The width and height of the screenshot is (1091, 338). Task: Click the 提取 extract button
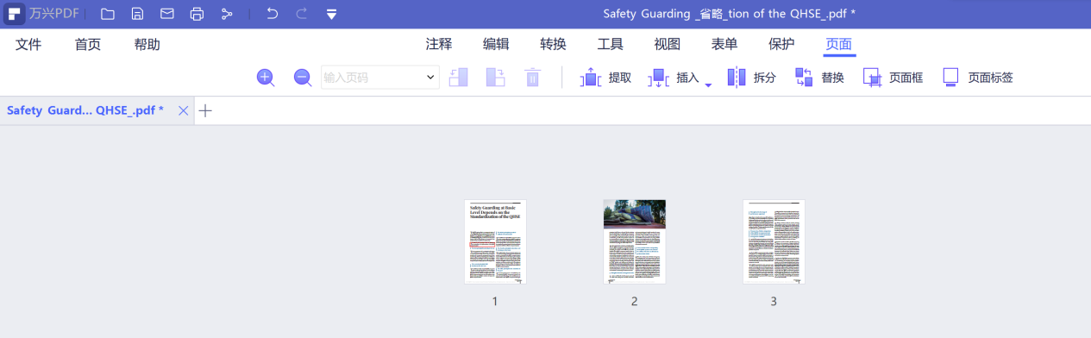[x=605, y=78]
